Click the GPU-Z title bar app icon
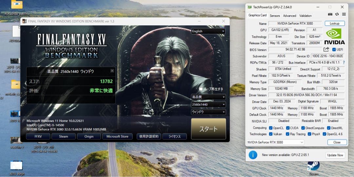 [249, 7]
